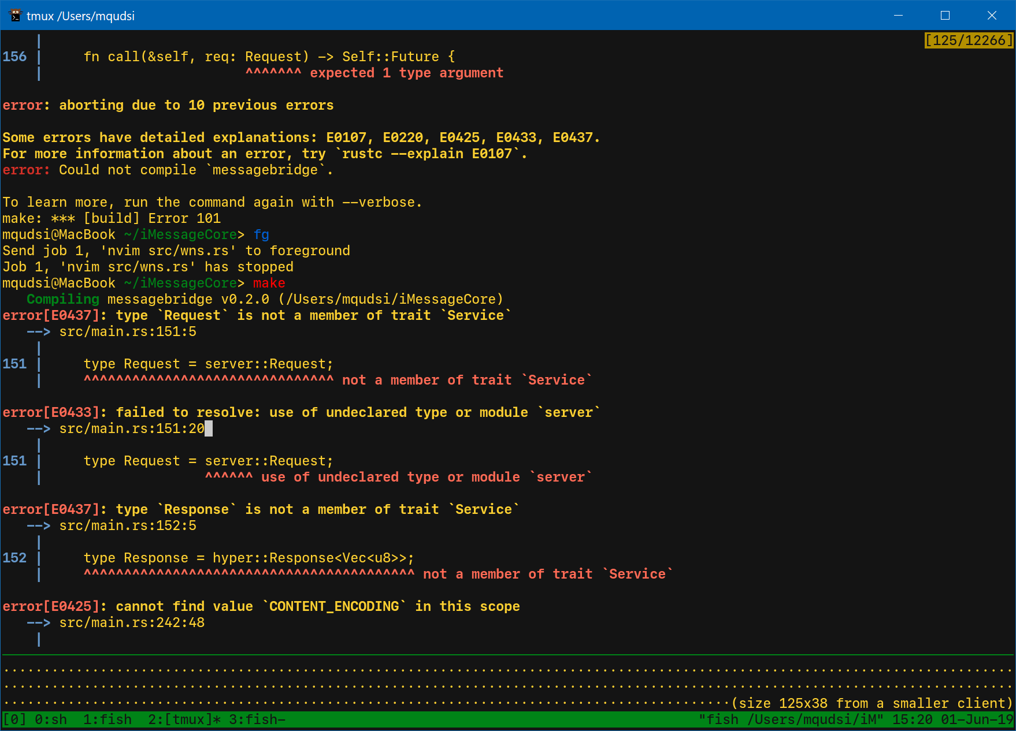Click 'Could not compile `messagebridge`' message

[196, 170]
